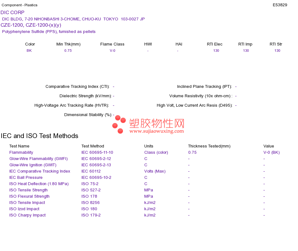Click the RTI Elec value 130
This screenshot has height=251, width=298.
click(x=216, y=51)
